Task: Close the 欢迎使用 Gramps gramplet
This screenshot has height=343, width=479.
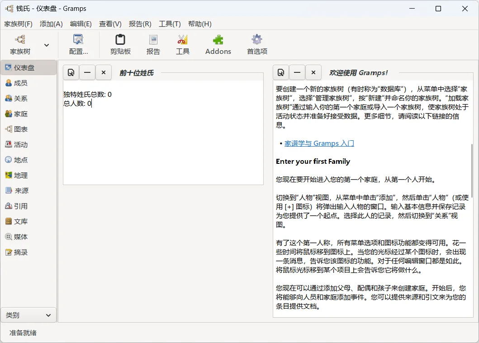Action: (313, 72)
